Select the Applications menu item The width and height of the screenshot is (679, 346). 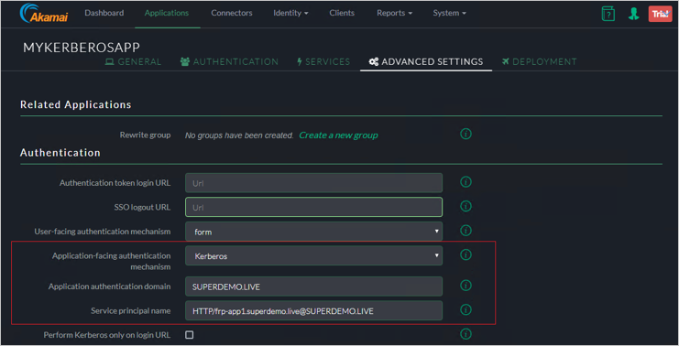[167, 13]
